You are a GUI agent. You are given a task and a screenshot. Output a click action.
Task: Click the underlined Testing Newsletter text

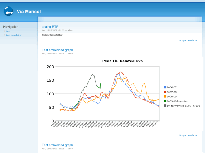[x=52, y=35]
